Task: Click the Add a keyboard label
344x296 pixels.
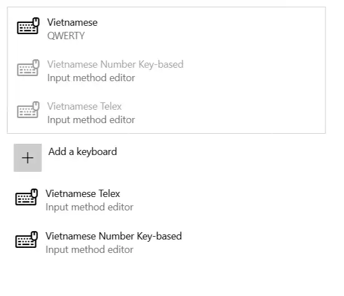Action: click(82, 152)
